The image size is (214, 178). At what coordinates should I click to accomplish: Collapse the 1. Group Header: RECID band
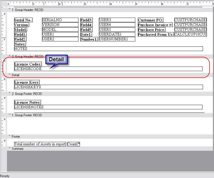point(10,10)
